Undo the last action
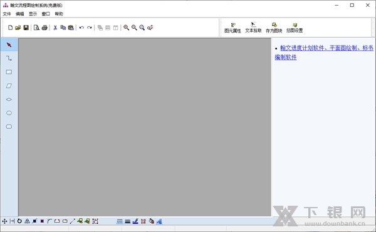Screen dimensions: 376x232 point(81,28)
